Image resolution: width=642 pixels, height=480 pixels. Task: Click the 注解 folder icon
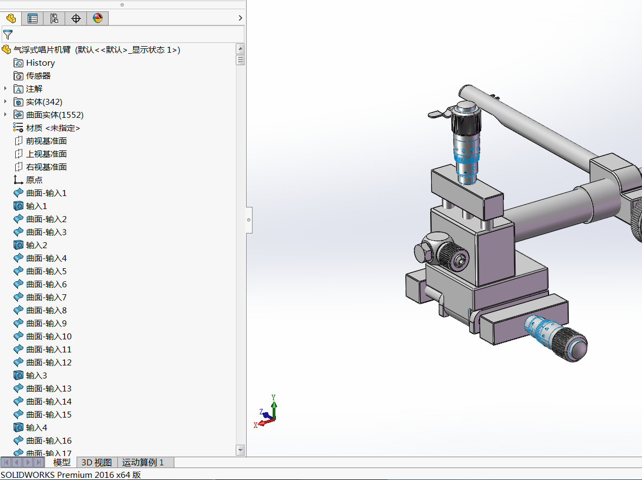(18, 89)
